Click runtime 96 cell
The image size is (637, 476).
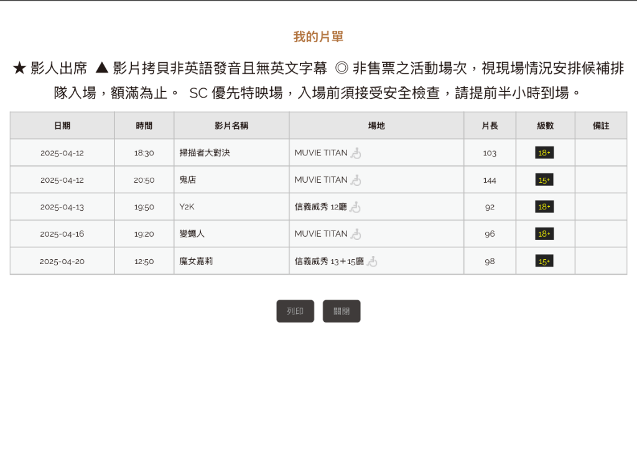point(490,234)
